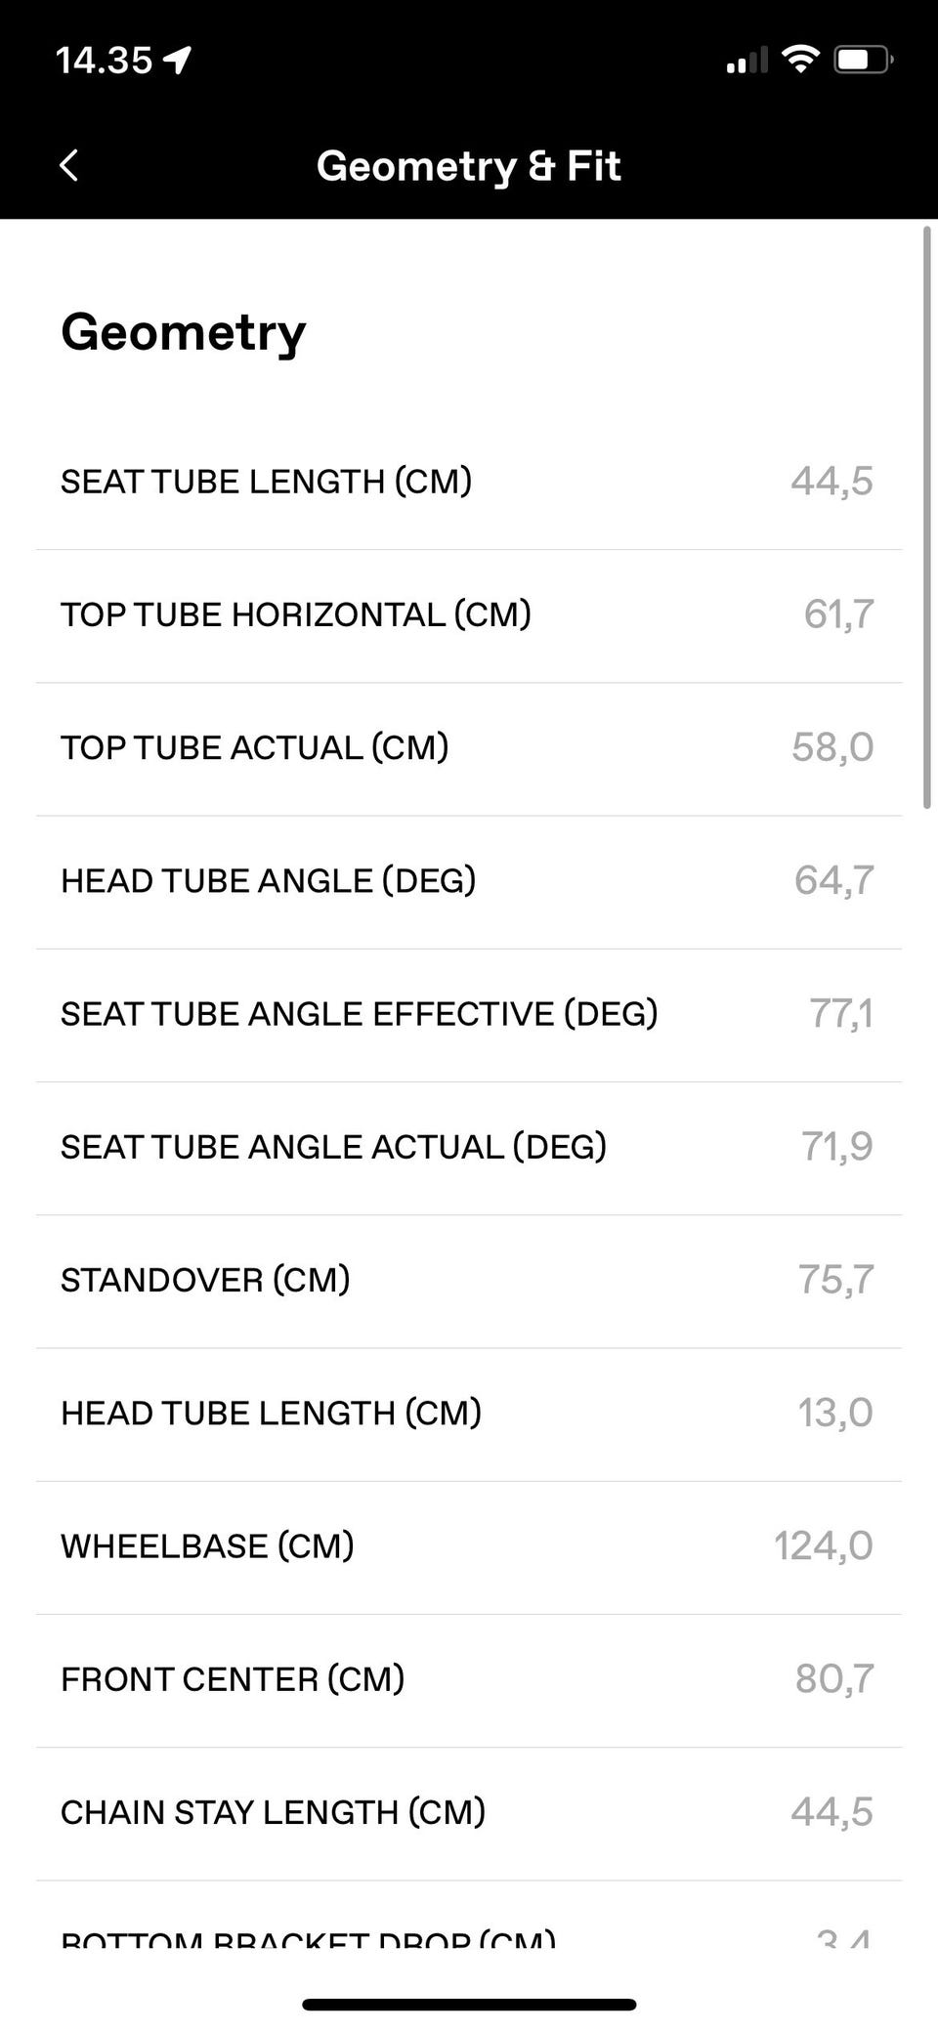Screen dimensions: 938x2030
Task: Tap the battery icon in status bar
Action: tap(863, 61)
